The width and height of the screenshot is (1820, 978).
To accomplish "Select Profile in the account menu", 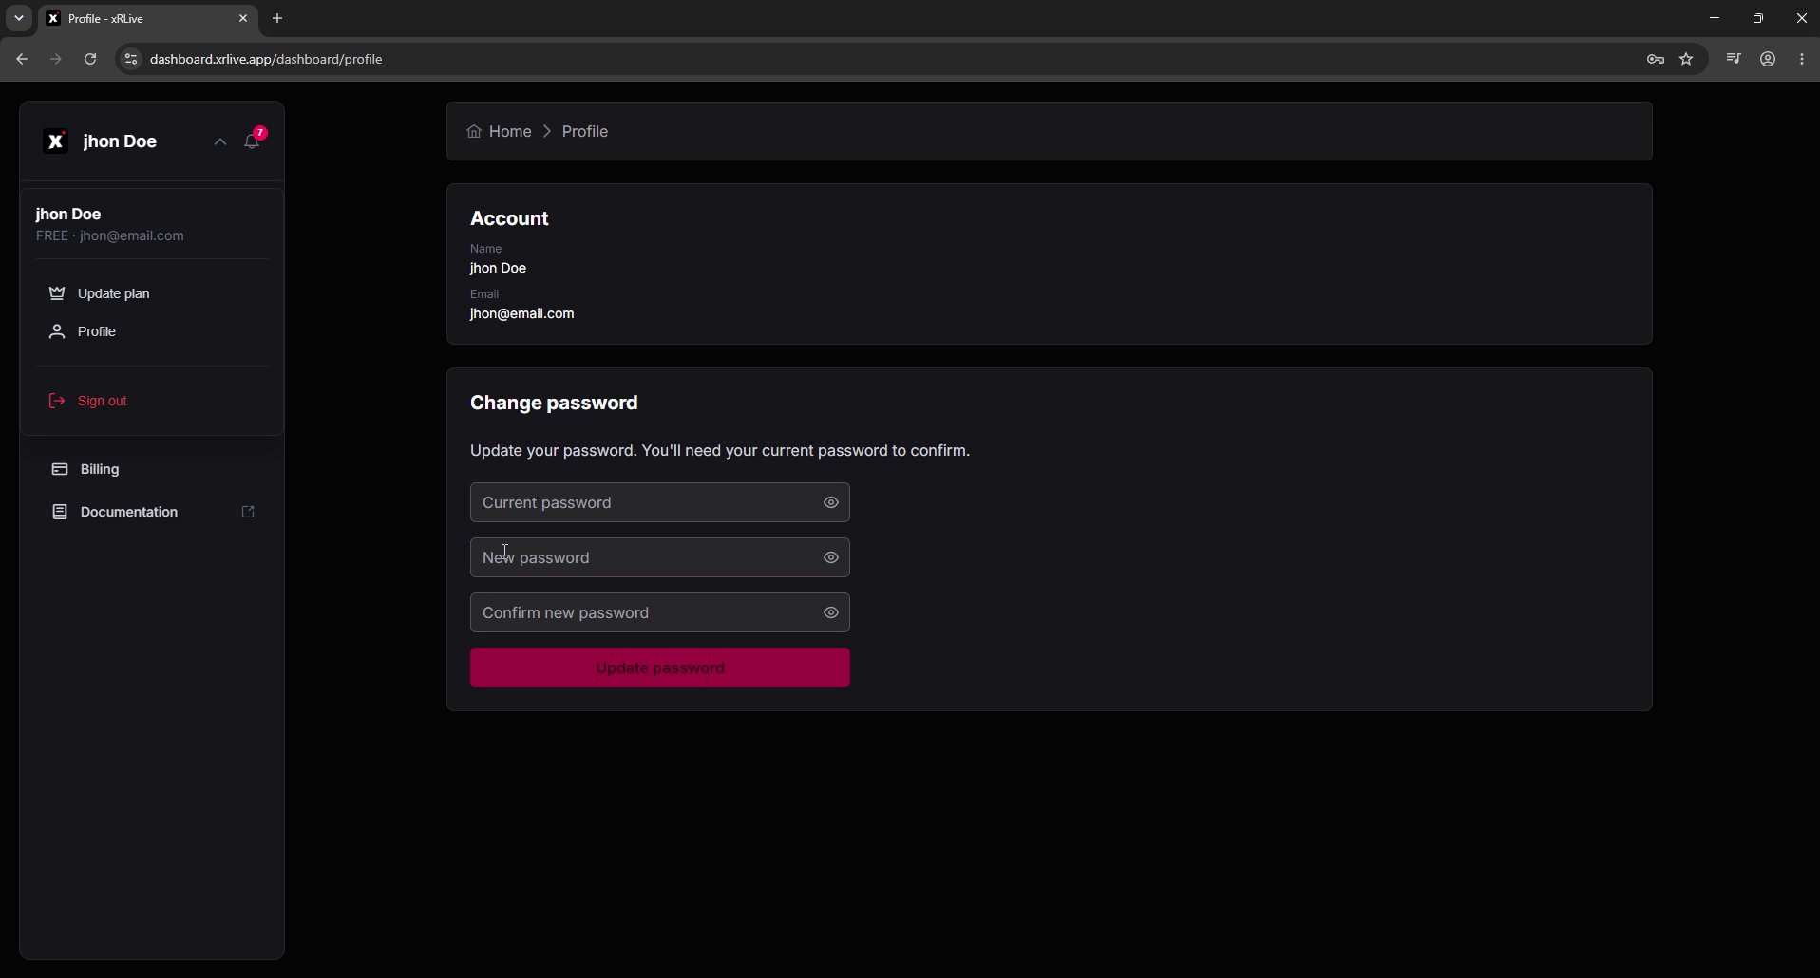I will pos(152,331).
